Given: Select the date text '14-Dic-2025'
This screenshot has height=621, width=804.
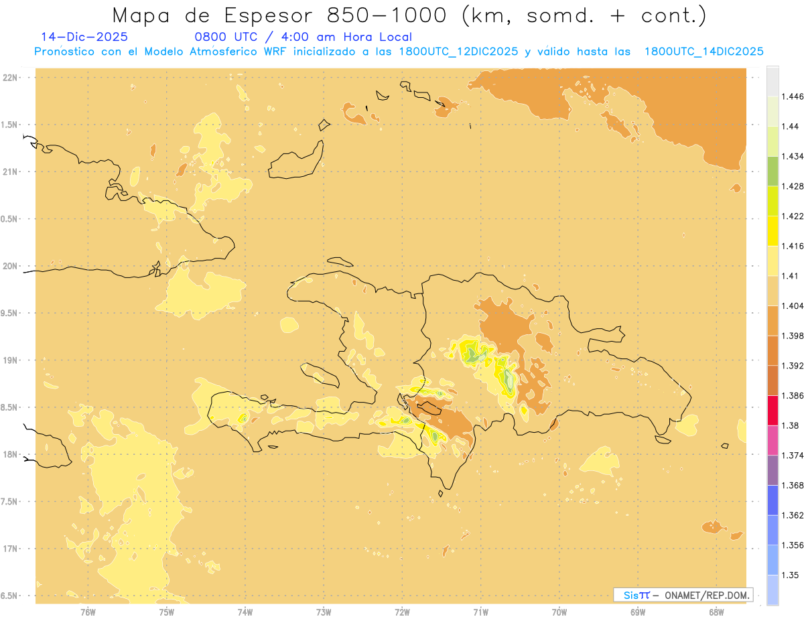Looking at the screenshot, I should click(84, 37).
